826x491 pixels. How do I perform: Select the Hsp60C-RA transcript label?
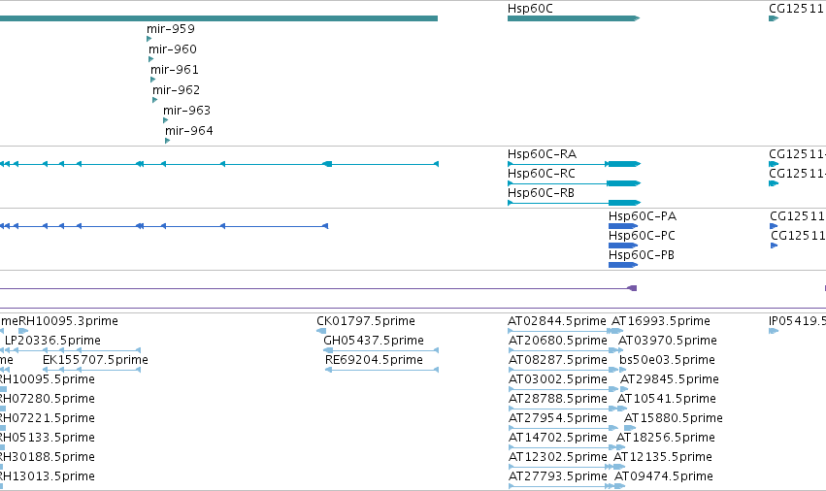542,154
